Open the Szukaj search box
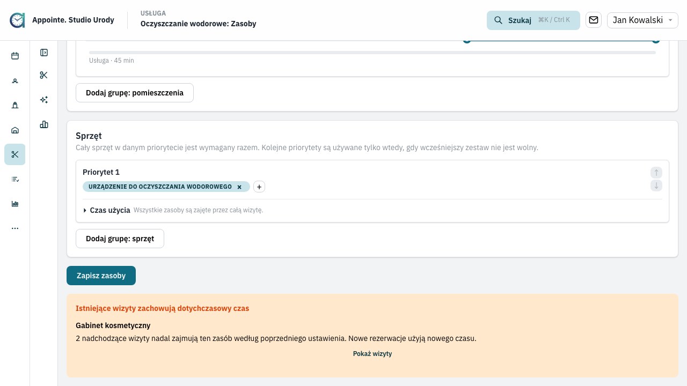Screen dimensions: 687x386 click(533, 20)
